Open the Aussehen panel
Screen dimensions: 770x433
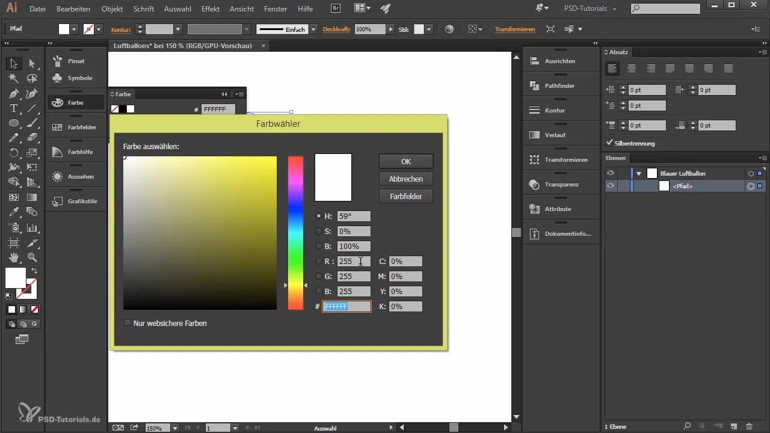coord(76,176)
